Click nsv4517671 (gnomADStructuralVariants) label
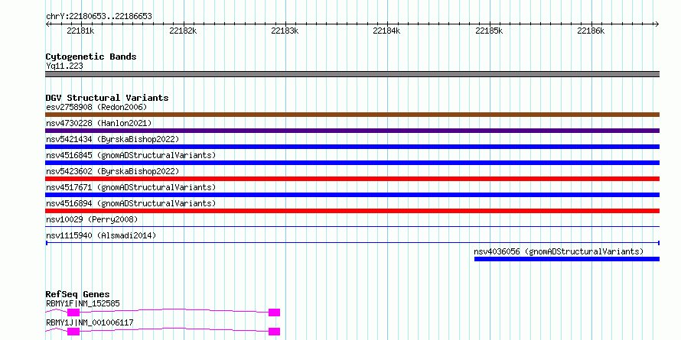The width and height of the screenshot is (681, 340). click(x=131, y=187)
